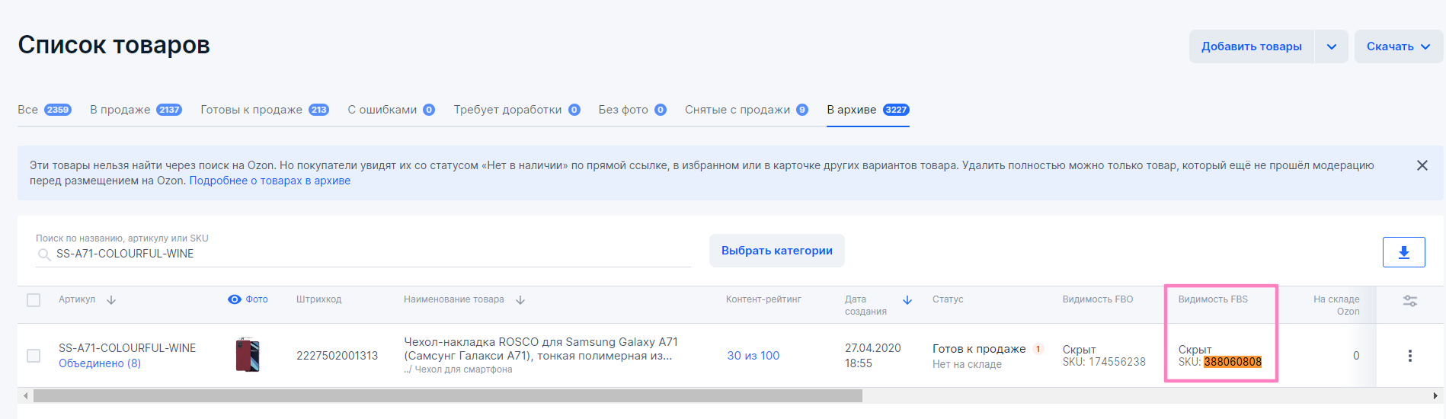Toggle the Фото eye visibility icon

click(x=235, y=299)
